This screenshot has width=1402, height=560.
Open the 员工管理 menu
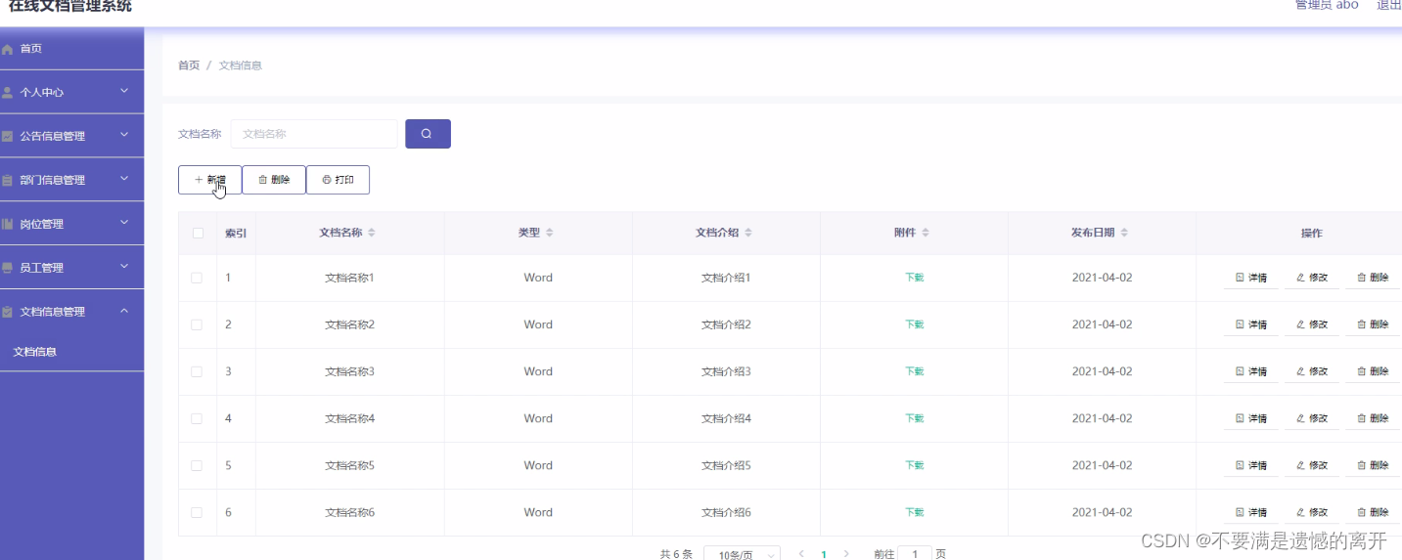click(x=72, y=268)
